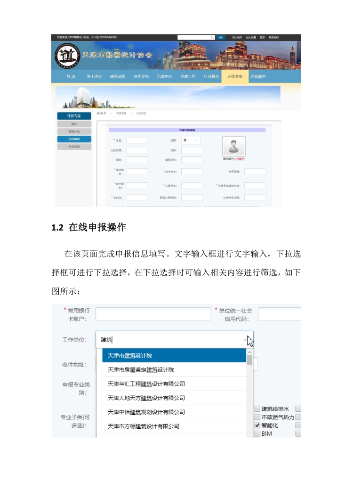
Task: Click the magnifier icon in the search box
Action: pos(212,37)
